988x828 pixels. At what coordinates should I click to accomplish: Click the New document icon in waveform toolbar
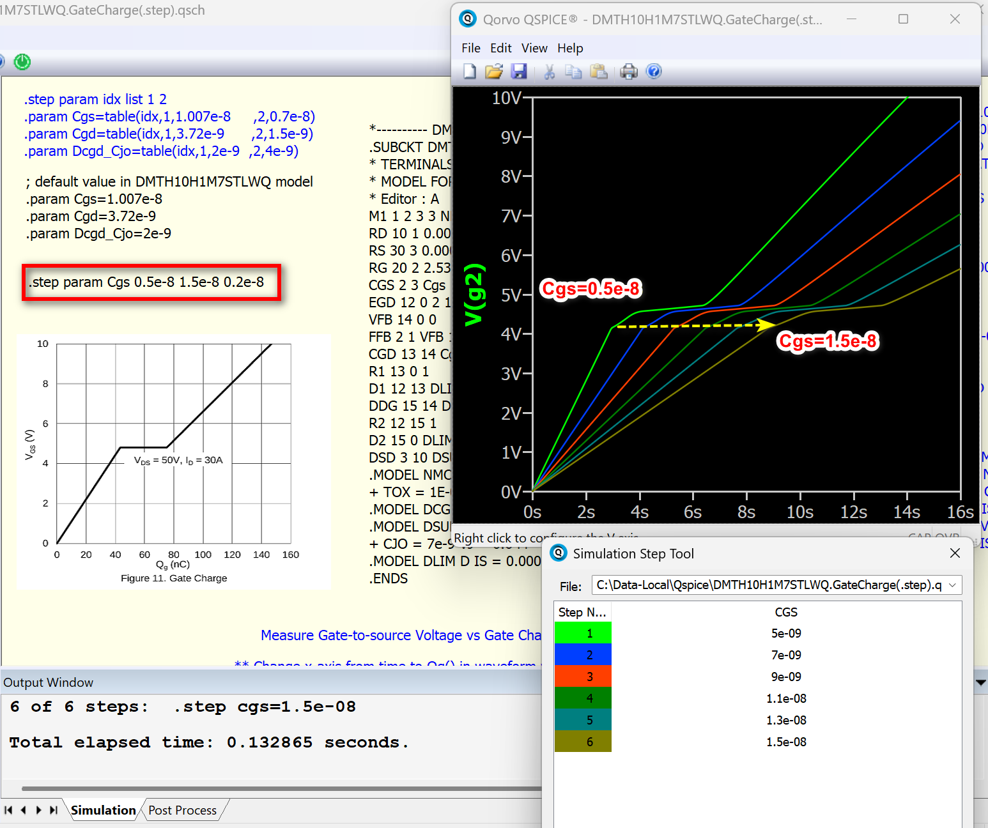click(470, 72)
